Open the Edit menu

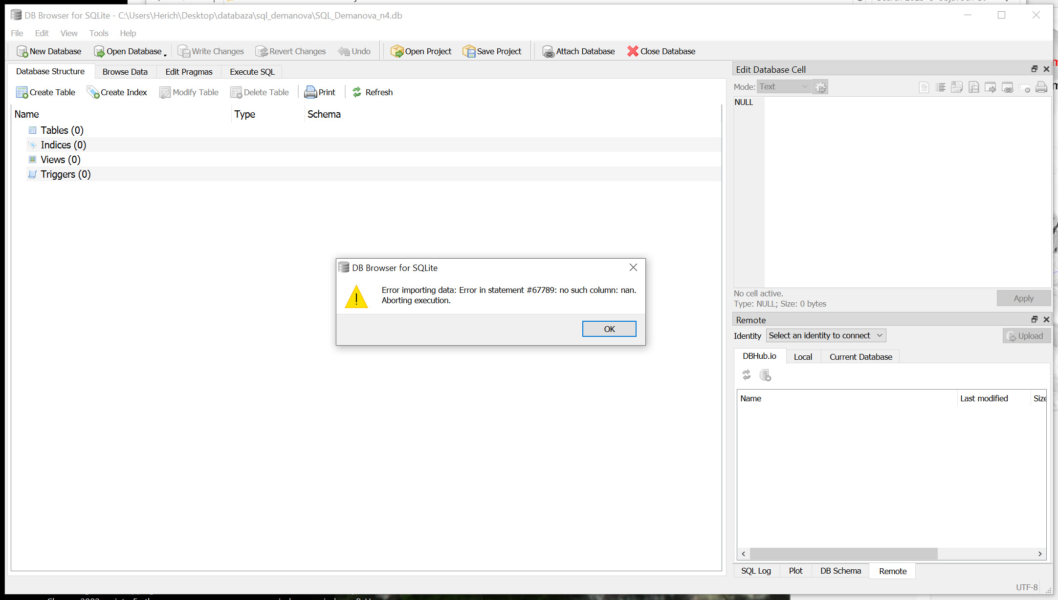(x=42, y=33)
